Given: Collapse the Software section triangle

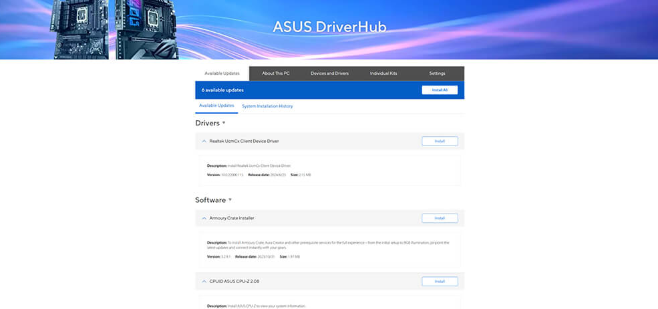Looking at the screenshot, I should [230, 200].
